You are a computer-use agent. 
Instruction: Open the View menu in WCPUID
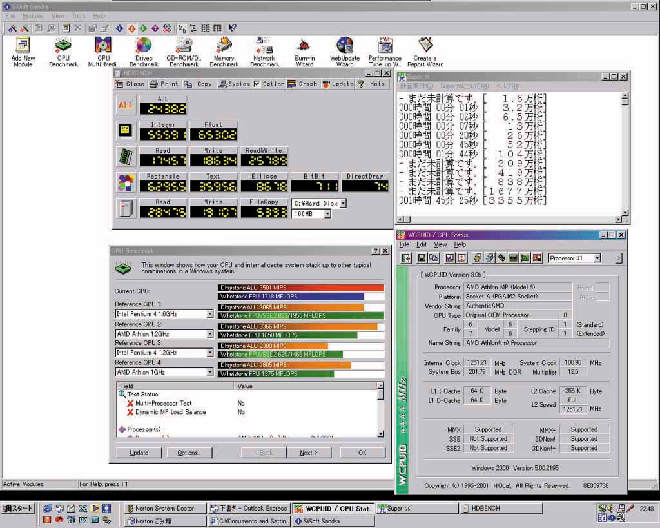tap(440, 244)
